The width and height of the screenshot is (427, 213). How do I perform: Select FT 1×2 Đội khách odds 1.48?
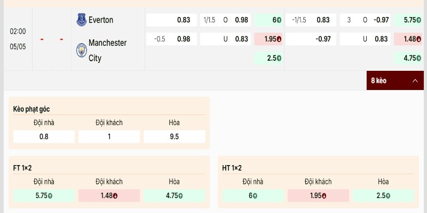(109, 195)
